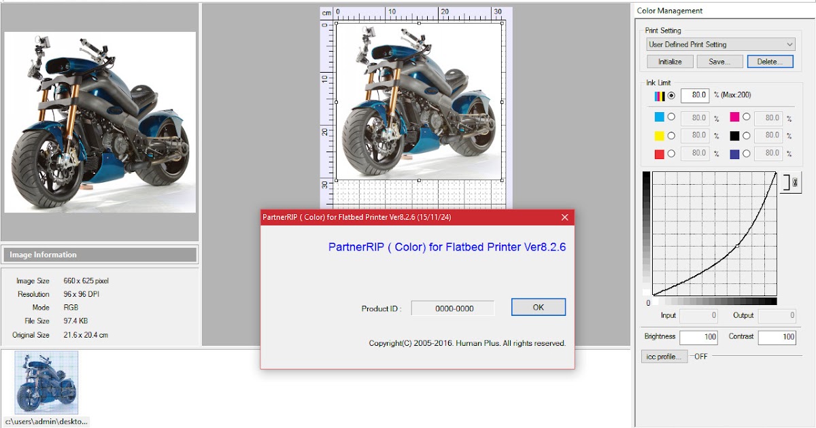Click the c:\users\admin file path label
The height and width of the screenshot is (428, 816).
coord(46,422)
